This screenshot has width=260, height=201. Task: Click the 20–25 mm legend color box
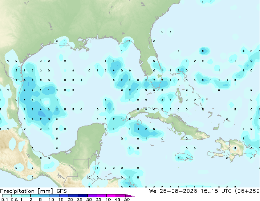pyautogui.click(x=73, y=196)
